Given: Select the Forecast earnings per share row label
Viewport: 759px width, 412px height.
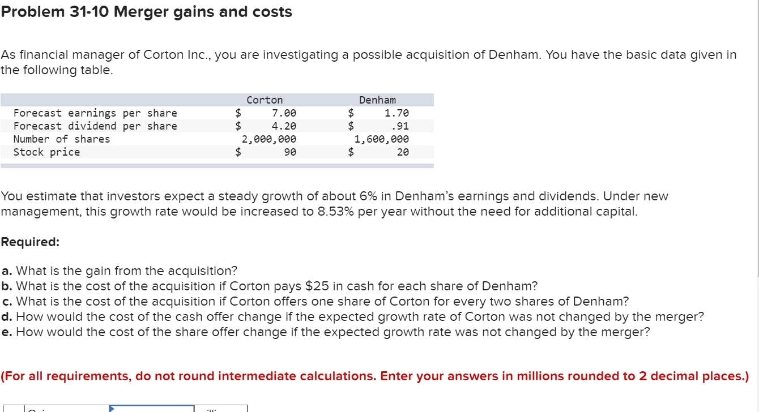Looking at the screenshot, I should tap(95, 113).
